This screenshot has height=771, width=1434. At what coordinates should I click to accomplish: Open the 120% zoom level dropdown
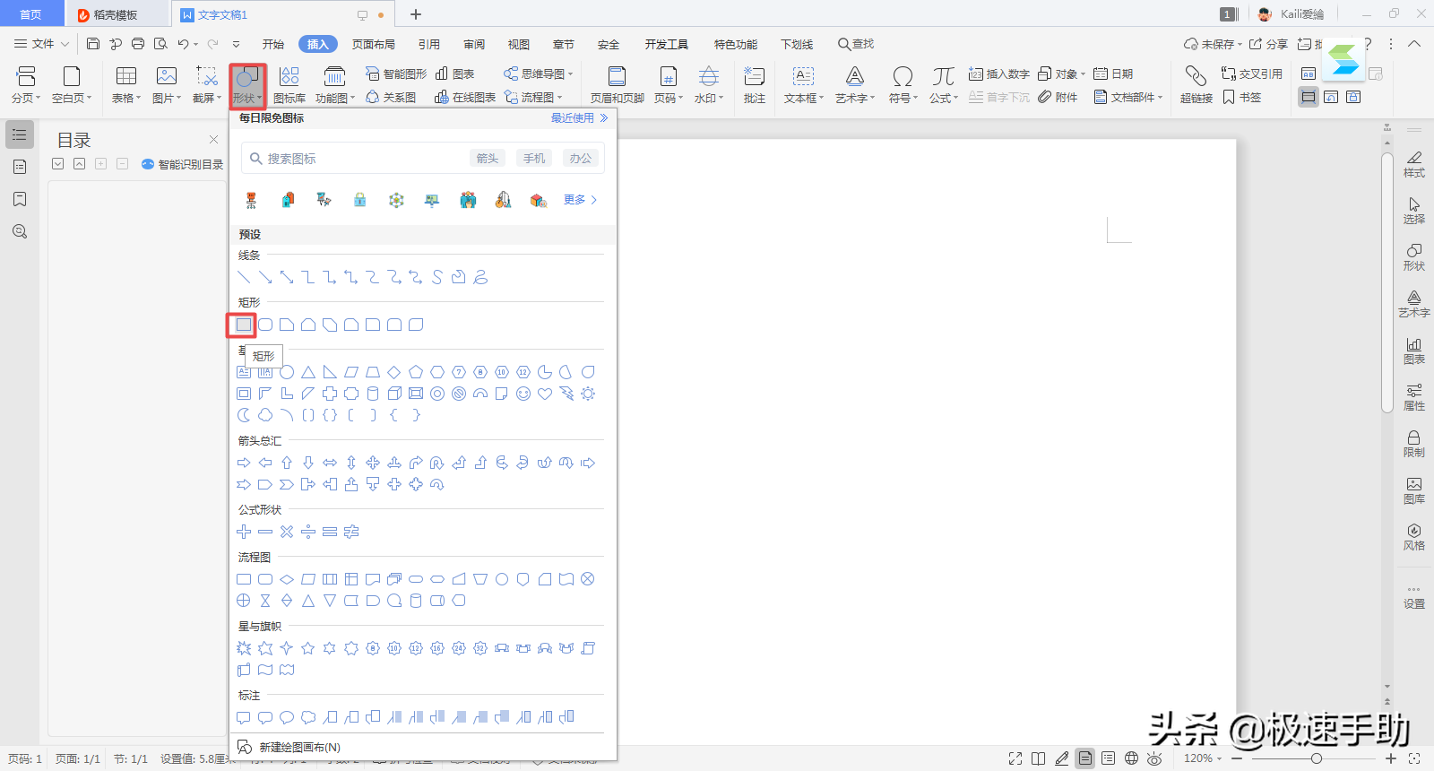tap(1203, 758)
